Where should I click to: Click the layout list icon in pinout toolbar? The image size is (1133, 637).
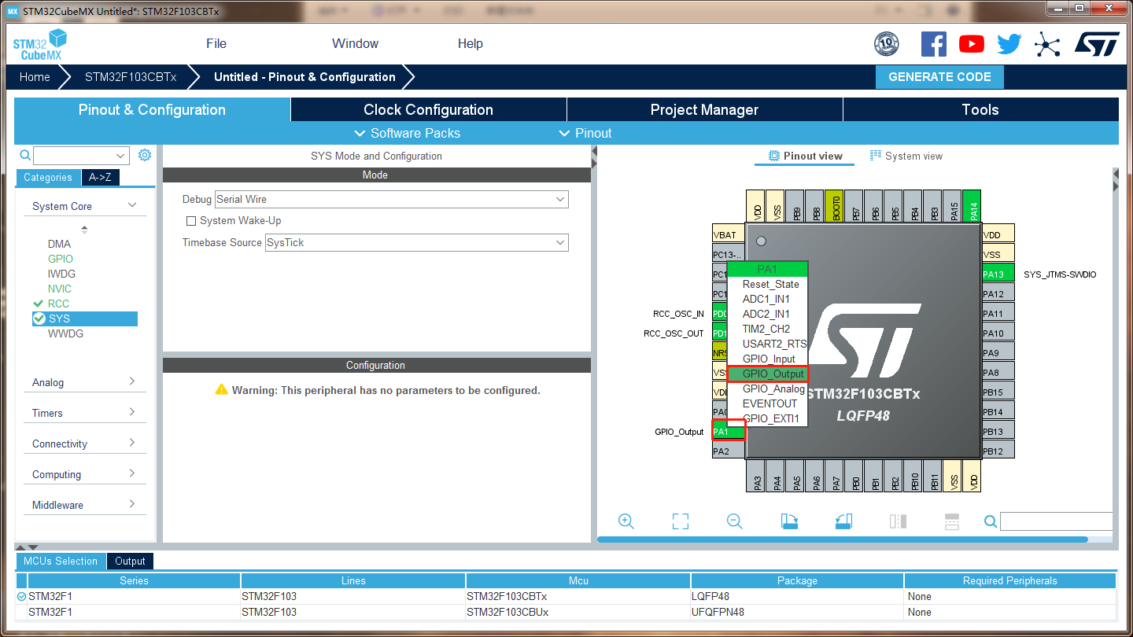[952, 521]
